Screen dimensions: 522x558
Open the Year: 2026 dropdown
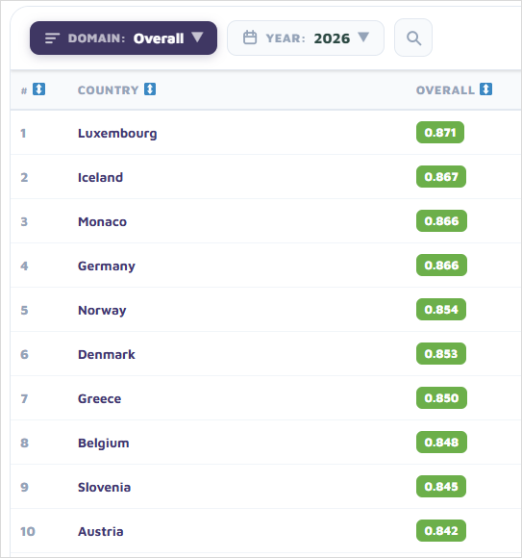[x=306, y=38]
